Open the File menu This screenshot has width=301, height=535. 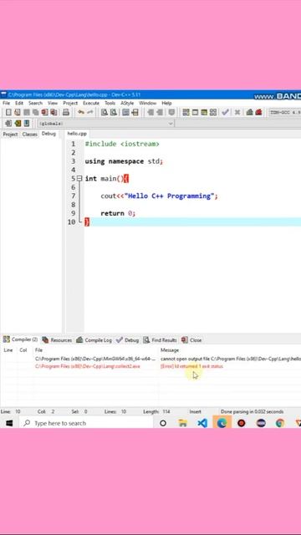click(6, 103)
